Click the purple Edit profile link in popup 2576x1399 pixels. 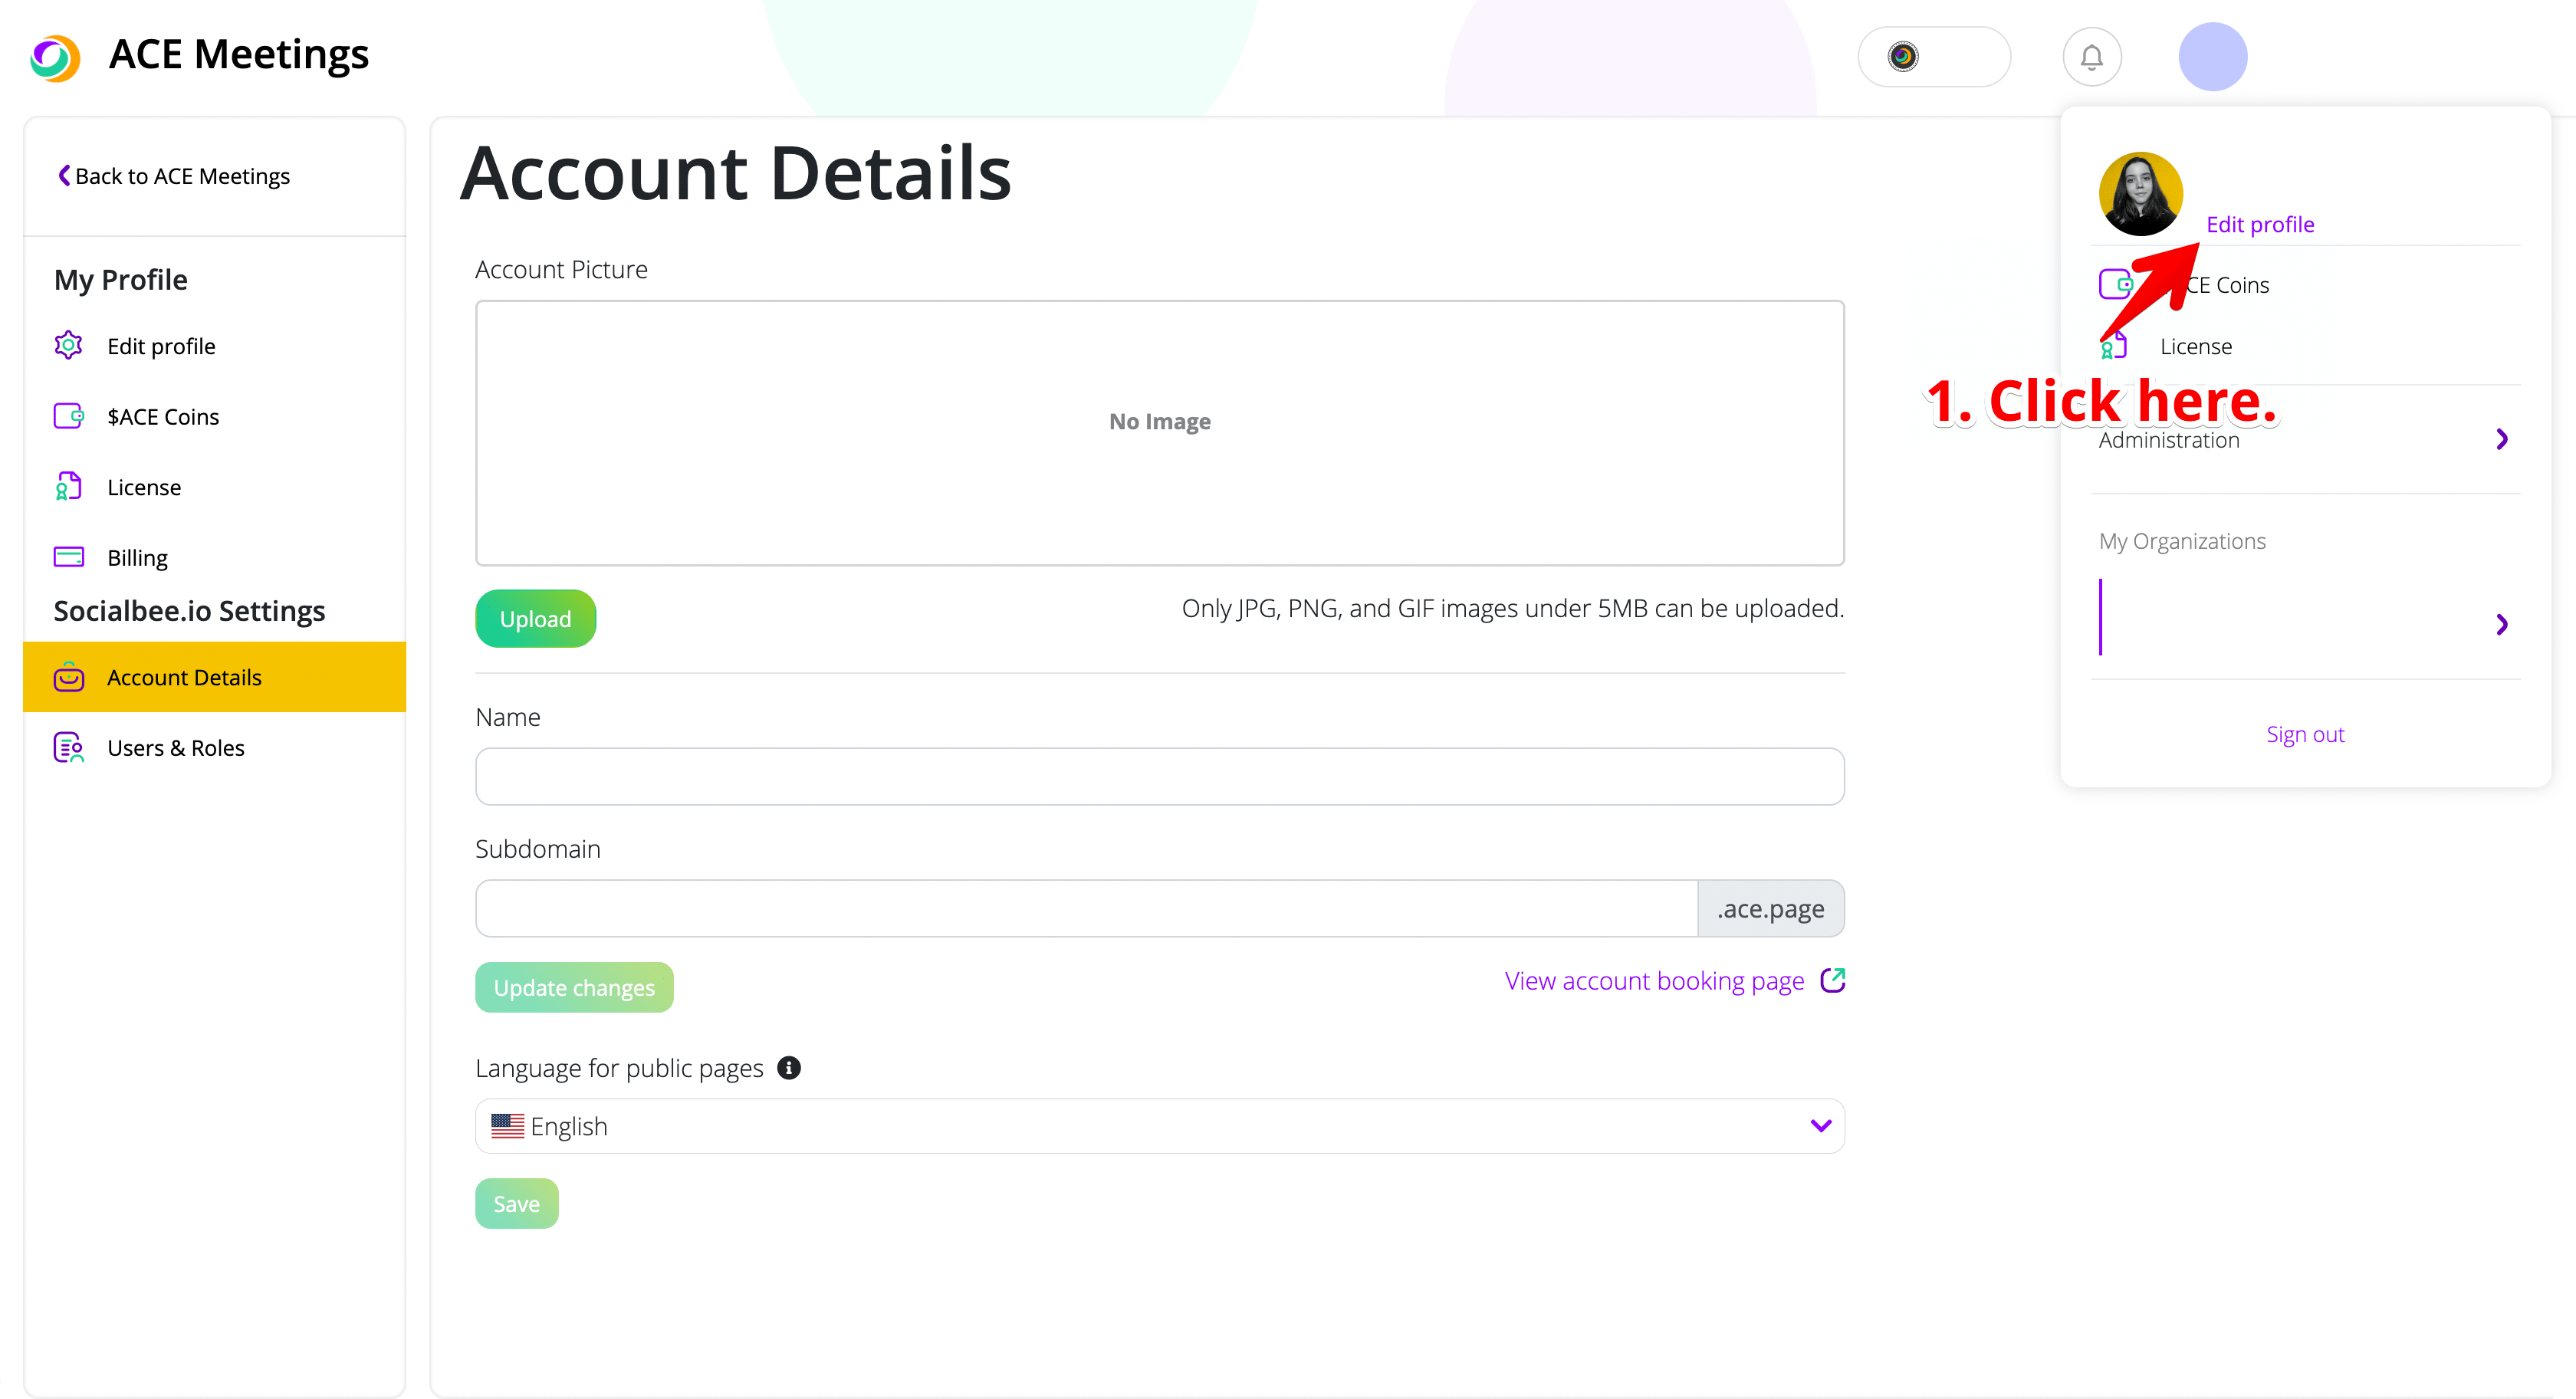[2259, 224]
